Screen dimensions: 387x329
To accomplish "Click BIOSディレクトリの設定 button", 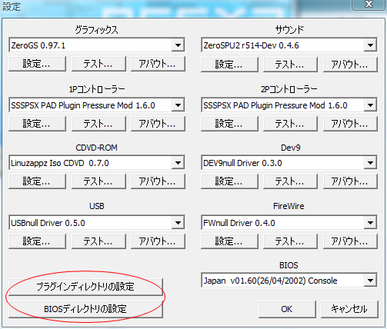I will tap(85, 309).
